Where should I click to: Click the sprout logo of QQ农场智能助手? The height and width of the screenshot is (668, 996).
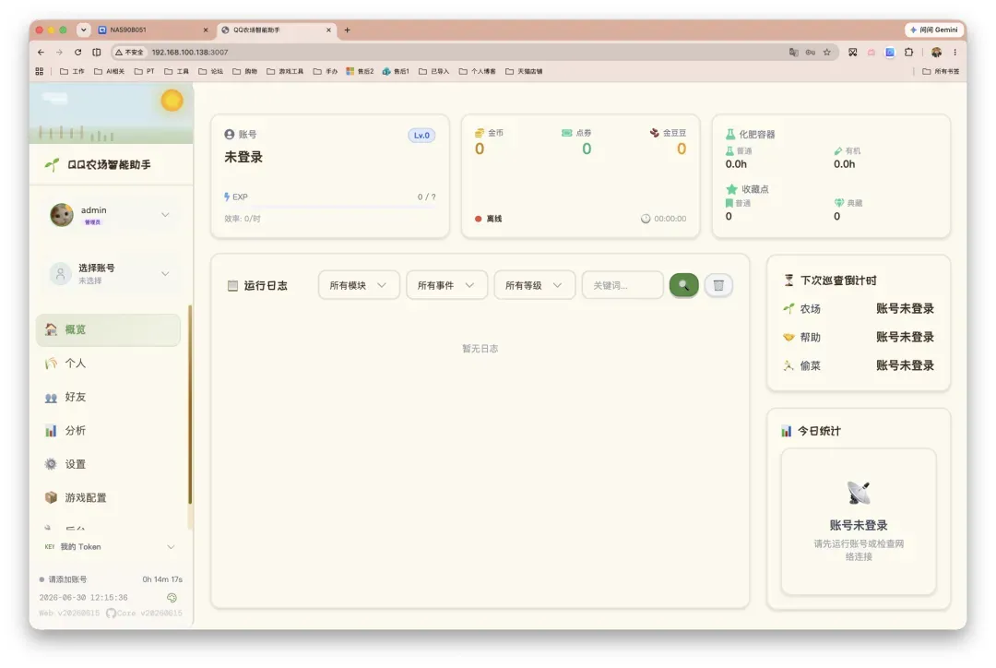(52, 164)
